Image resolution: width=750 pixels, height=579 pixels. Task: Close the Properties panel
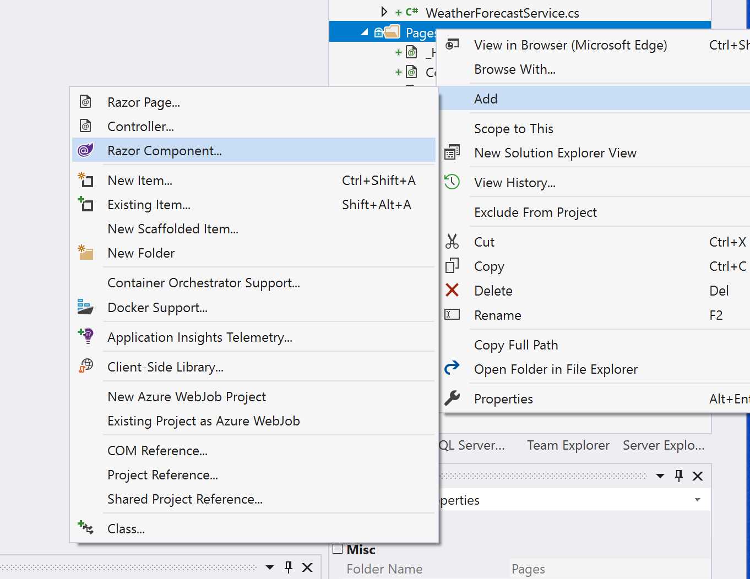pyautogui.click(x=698, y=476)
